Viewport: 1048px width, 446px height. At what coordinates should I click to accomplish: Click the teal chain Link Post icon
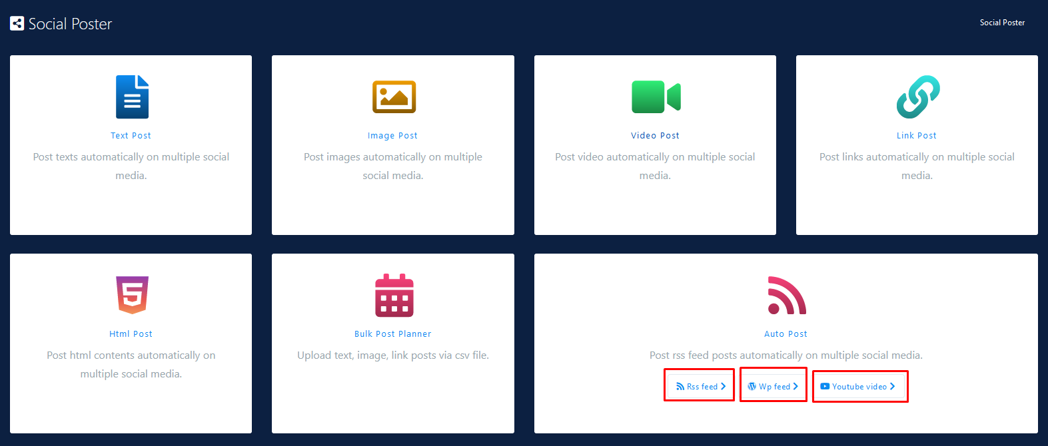click(x=917, y=97)
